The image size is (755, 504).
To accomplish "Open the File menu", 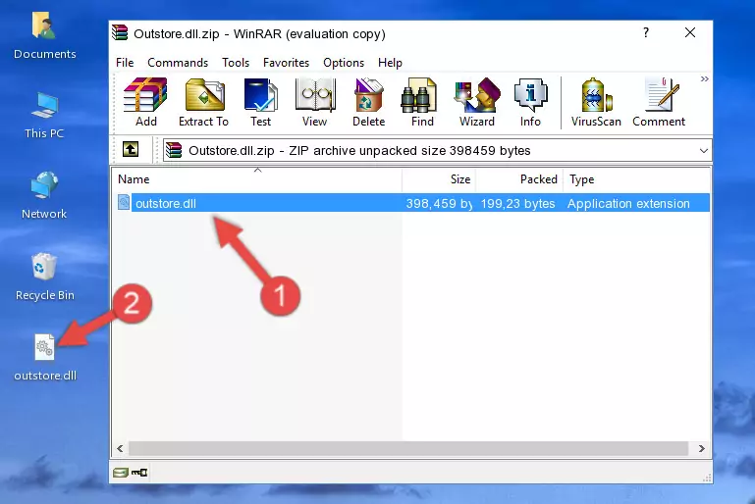I will tap(125, 63).
